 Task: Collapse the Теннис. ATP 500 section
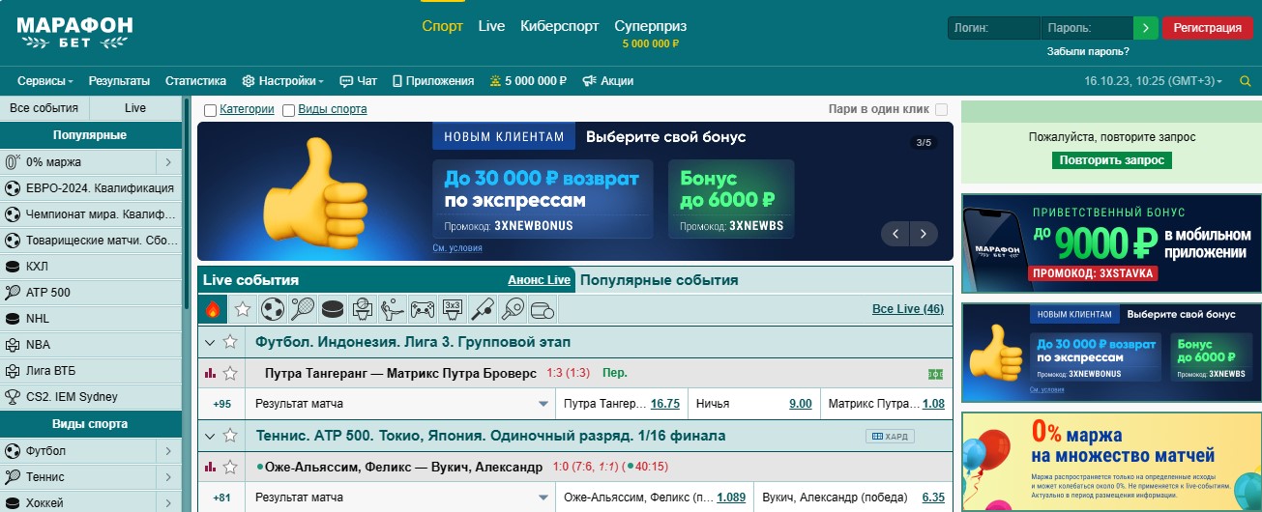point(210,436)
